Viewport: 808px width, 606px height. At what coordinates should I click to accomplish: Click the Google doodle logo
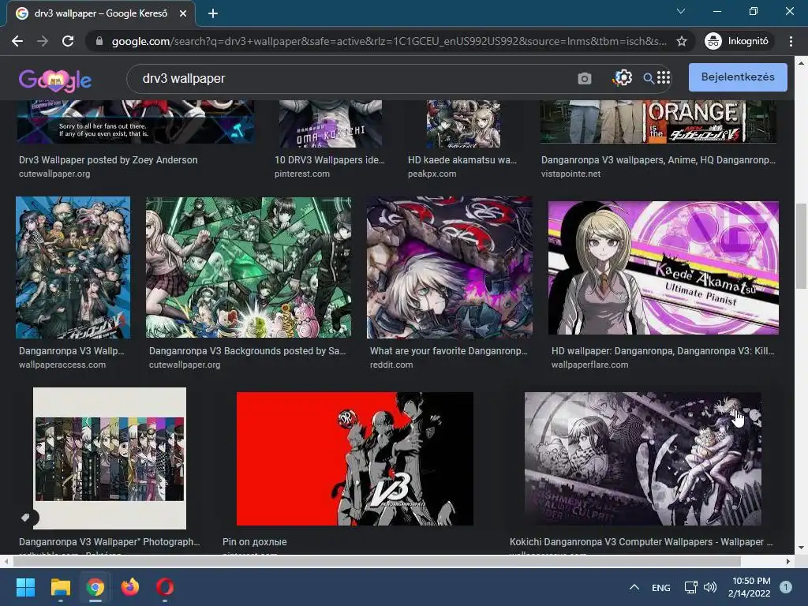tap(55, 80)
